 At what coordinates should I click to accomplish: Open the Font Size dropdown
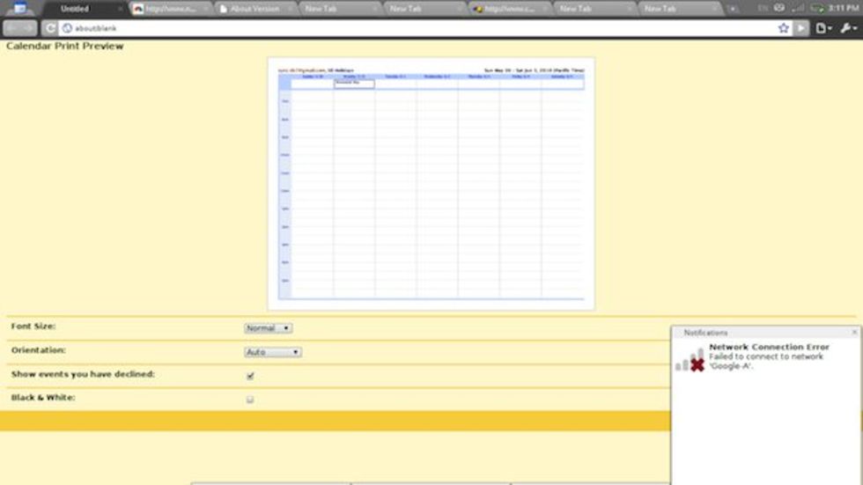(x=269, y=328)
